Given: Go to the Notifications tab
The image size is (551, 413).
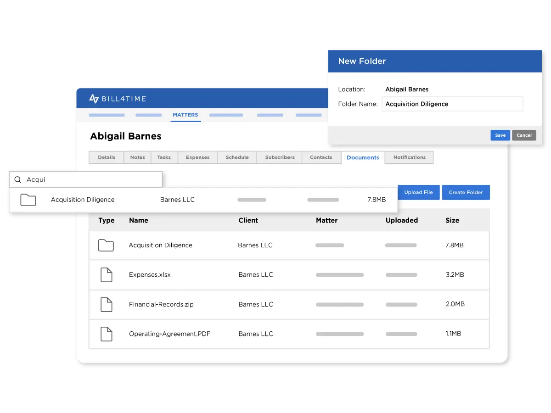Looking at the screenshot, I should (409, 157).
